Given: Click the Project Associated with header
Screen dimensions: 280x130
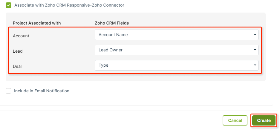Looking at the screenshot, I should [37, 23].
